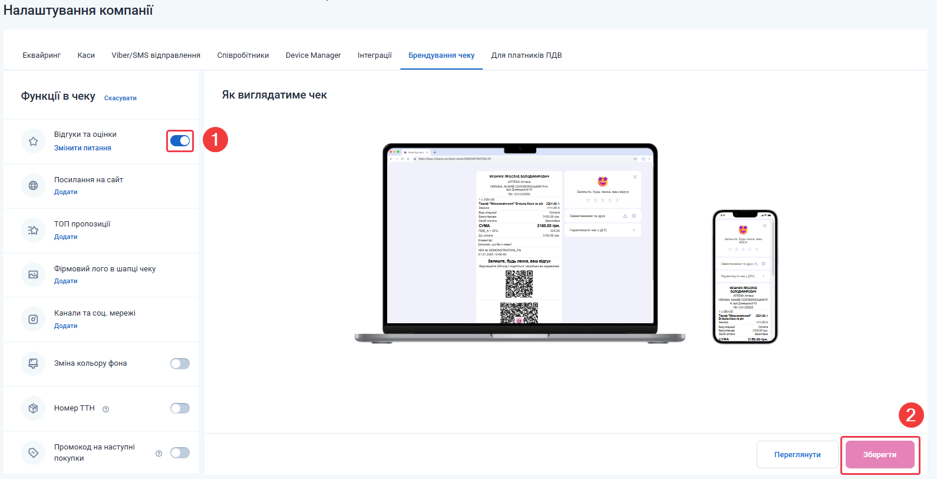937x479 pixels.
Task: Select the Брендування чеку tab
Action: click(x=441, y=55)
